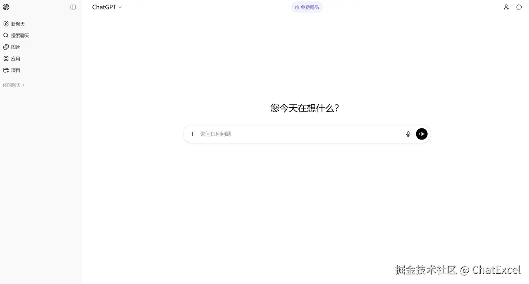Start voice mode with black waveform button
The width and height of the screenshot is (529, 284).
pyautogui.click(x=422, y=134)
